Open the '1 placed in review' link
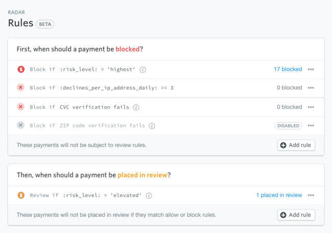Screen dimensions: 332x233 click(x=279, y=195)
